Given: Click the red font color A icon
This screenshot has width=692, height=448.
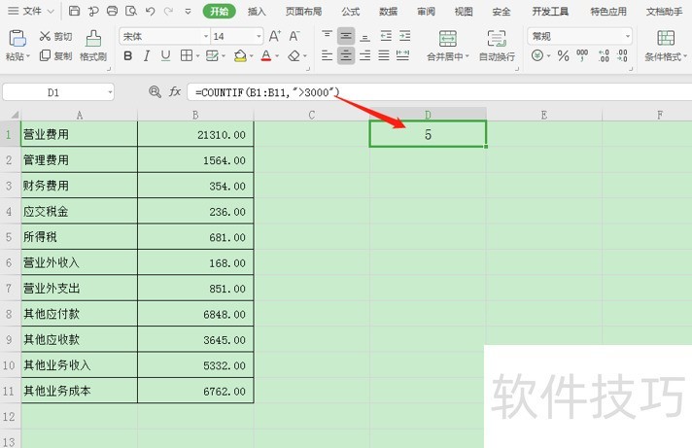Looking at the screenshot, I should point(266,55).
